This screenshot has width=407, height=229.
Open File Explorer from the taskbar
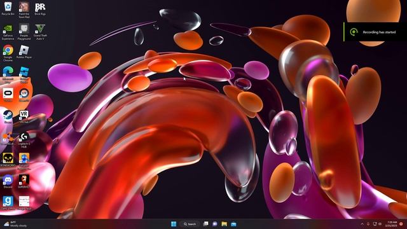(x=224, y=224)
